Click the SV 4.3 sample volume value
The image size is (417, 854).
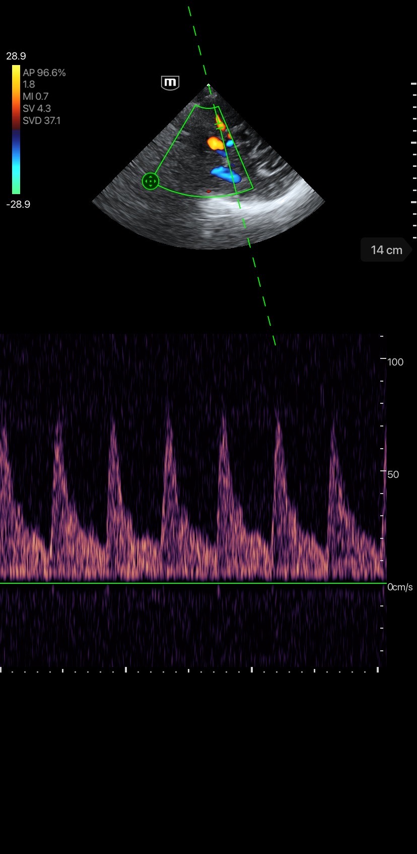(37, 108)
